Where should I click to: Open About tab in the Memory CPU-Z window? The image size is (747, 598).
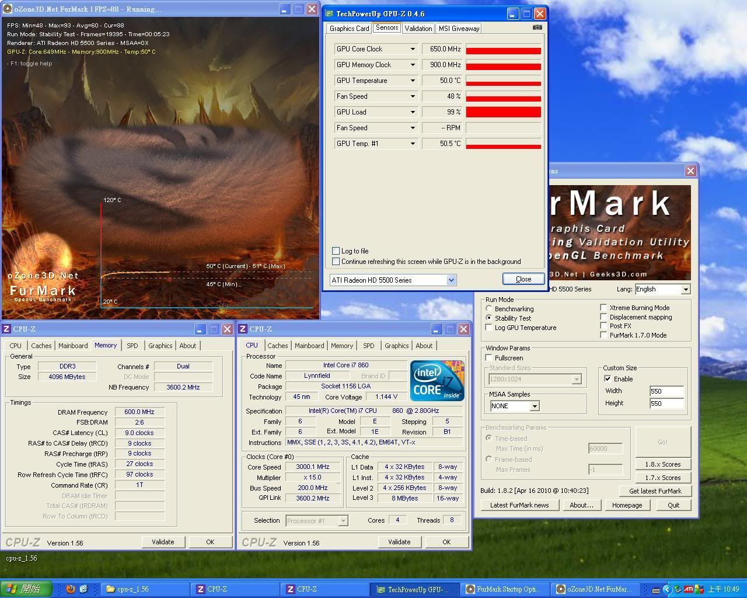[x=188, y=346]
